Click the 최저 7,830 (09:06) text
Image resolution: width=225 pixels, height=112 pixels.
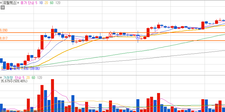tap(27, 69)
